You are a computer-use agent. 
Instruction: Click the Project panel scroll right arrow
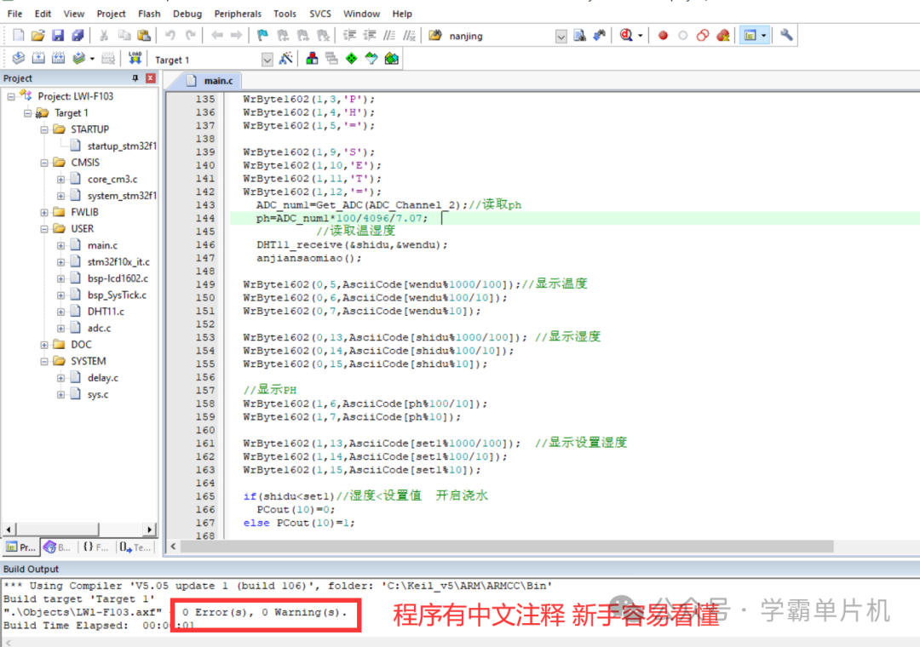(150, 530)
